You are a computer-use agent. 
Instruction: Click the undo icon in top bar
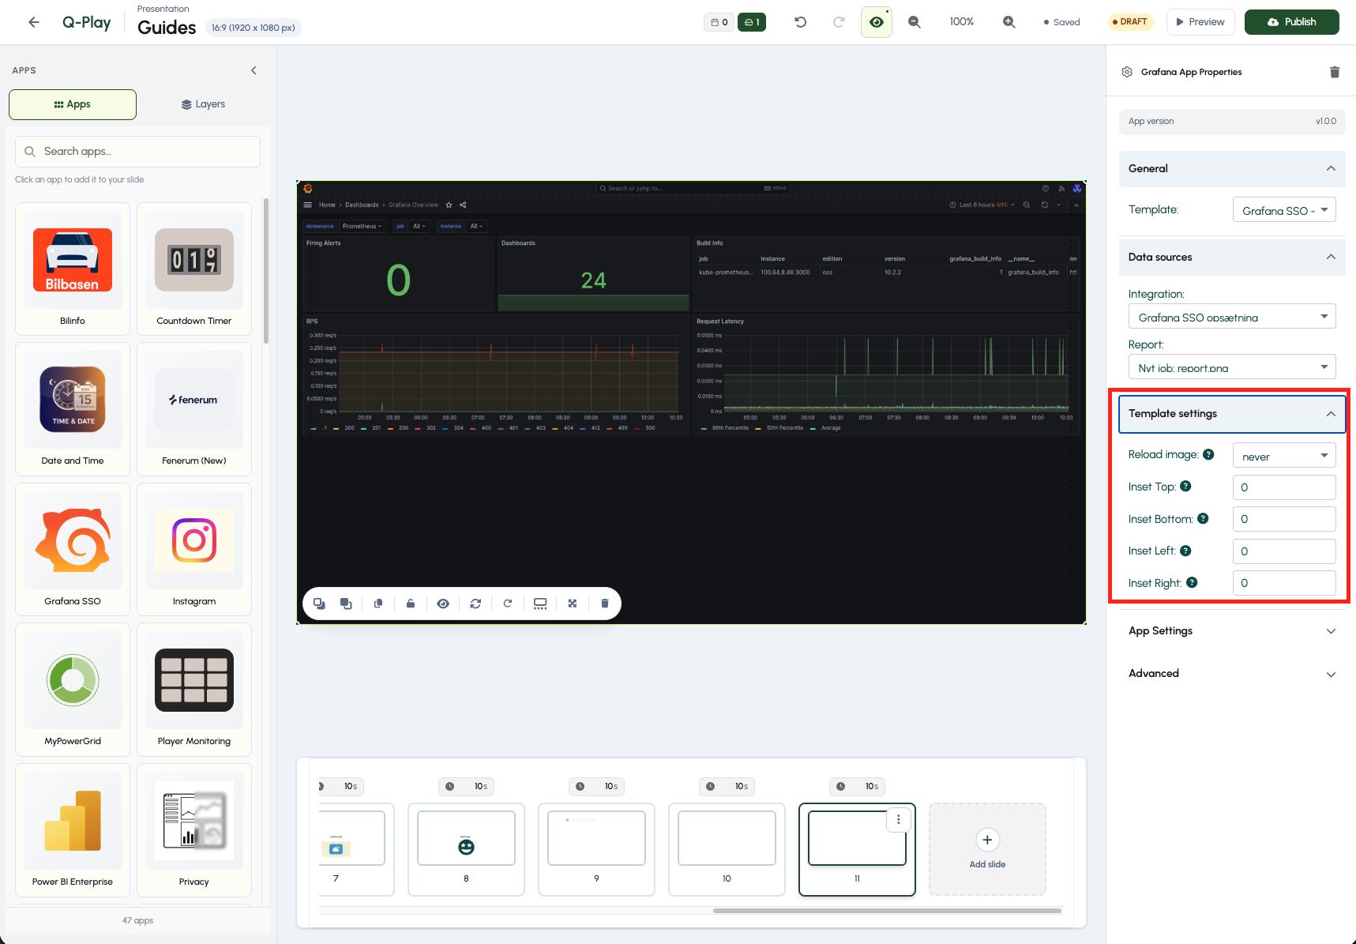(800, 22)
